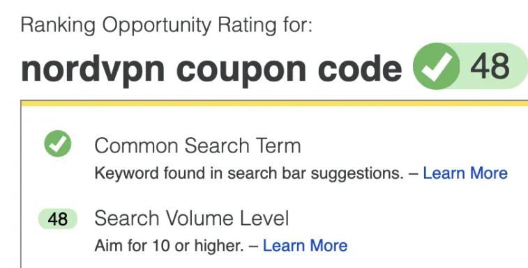This screenshot has height=268, width=528.
Task: Click the word suggestions in the description line
Action: coord(357,174)
